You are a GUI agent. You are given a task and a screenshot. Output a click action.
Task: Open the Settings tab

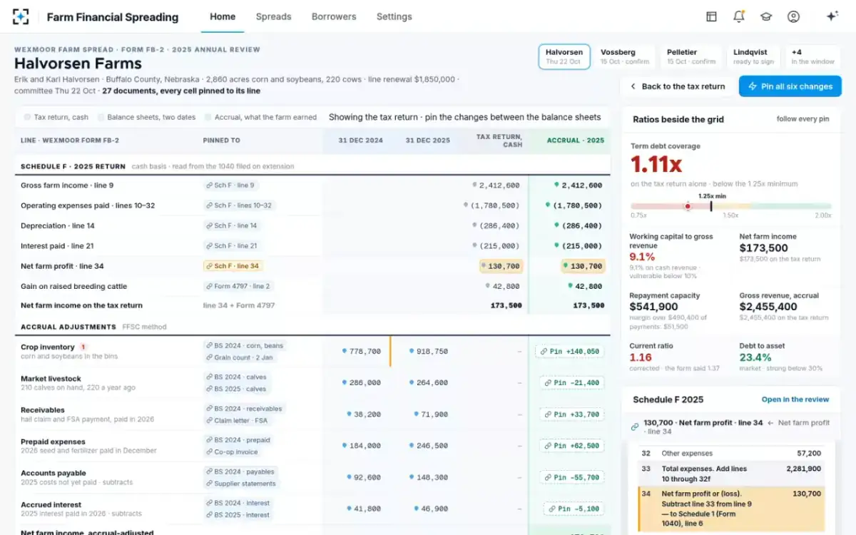(x=394, y=16)
